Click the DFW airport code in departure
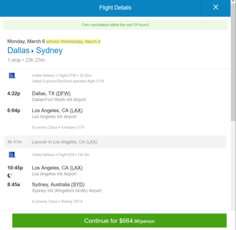Screen dimensions: 236x230 pyautogui.click(x=63, y=94)
